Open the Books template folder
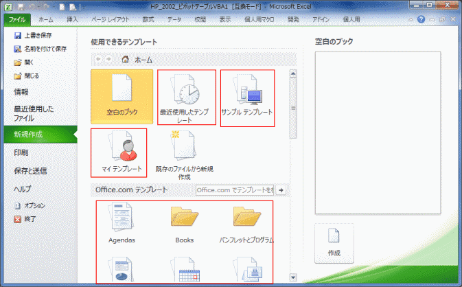This screenshot has width=462, height=287. coord(185,225)
